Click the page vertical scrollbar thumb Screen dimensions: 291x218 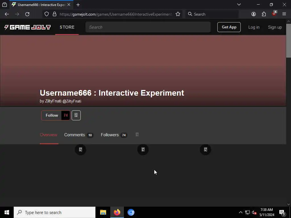coord(288,40)
